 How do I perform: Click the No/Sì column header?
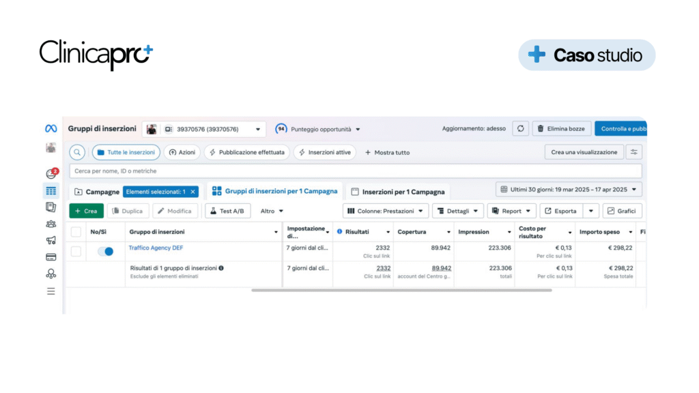pos(98,232)
